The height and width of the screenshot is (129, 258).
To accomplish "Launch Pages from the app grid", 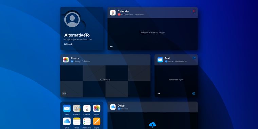I will (97, 122).
